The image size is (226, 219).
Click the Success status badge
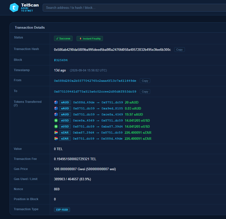click(63, 38)
